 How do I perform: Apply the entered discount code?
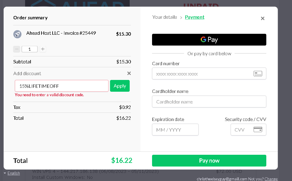tap(120, 86)
